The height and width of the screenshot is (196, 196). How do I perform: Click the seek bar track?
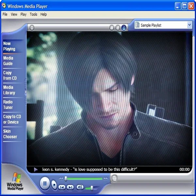point(84,179)
